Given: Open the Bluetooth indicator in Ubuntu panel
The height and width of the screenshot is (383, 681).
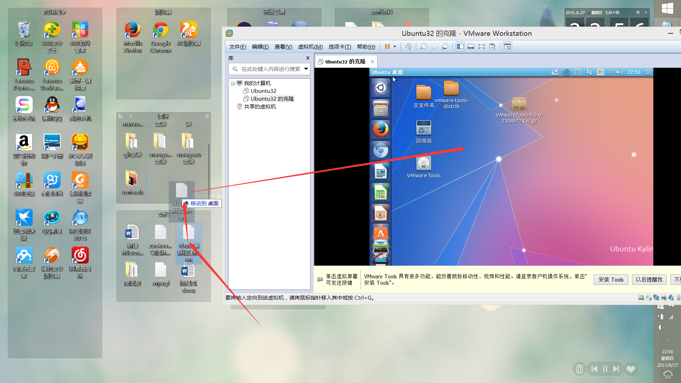Looking at the screenshot, I should pyautogui.click(x=610, y=72).
